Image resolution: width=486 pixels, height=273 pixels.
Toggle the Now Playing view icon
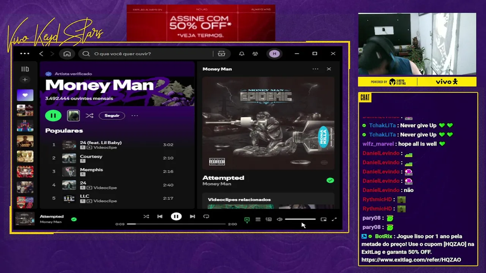(x=247, y=219)
